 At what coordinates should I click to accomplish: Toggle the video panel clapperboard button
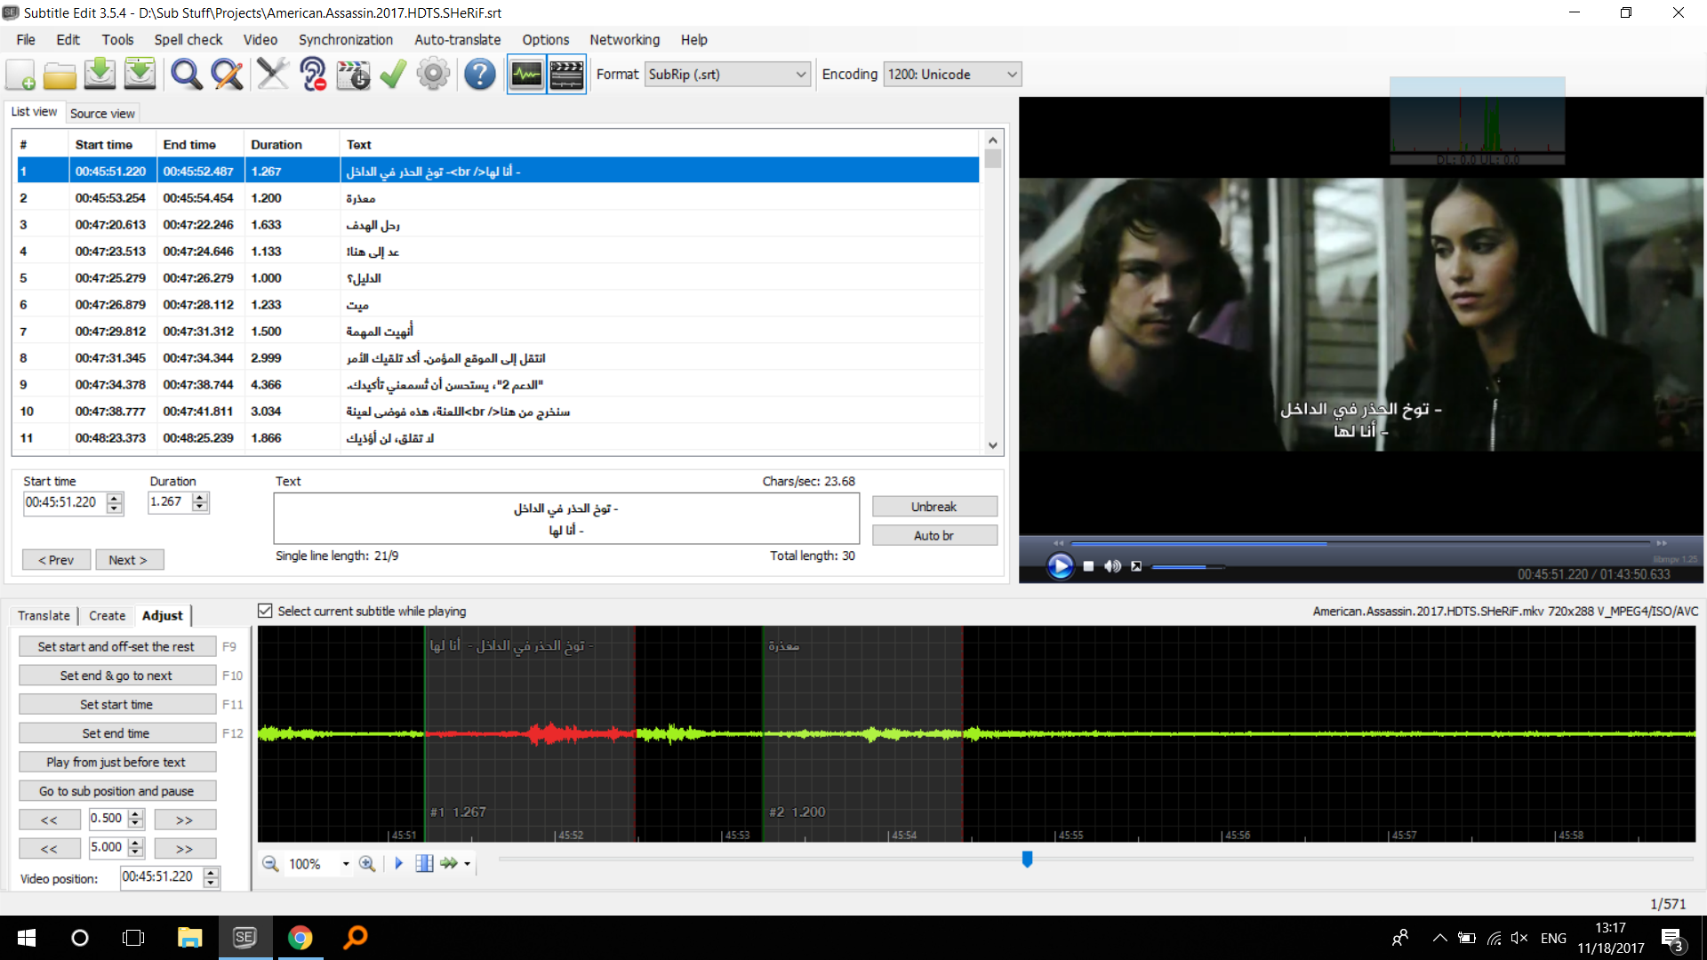tap(566, 74)
